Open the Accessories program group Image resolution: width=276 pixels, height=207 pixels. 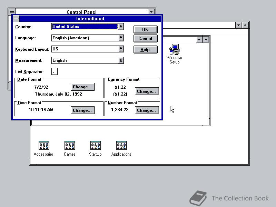pyautogui.click(x=43, y=145)
